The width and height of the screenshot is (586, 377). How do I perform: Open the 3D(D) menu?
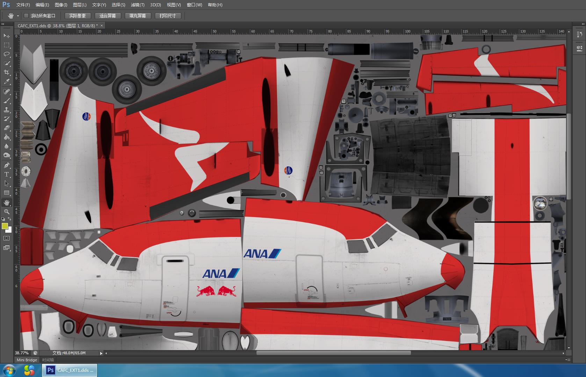pos(155,5)
